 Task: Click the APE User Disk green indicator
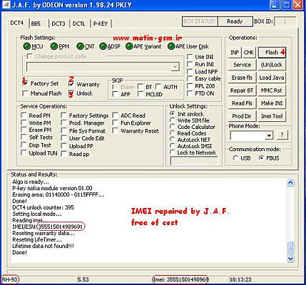coord(171,46)
